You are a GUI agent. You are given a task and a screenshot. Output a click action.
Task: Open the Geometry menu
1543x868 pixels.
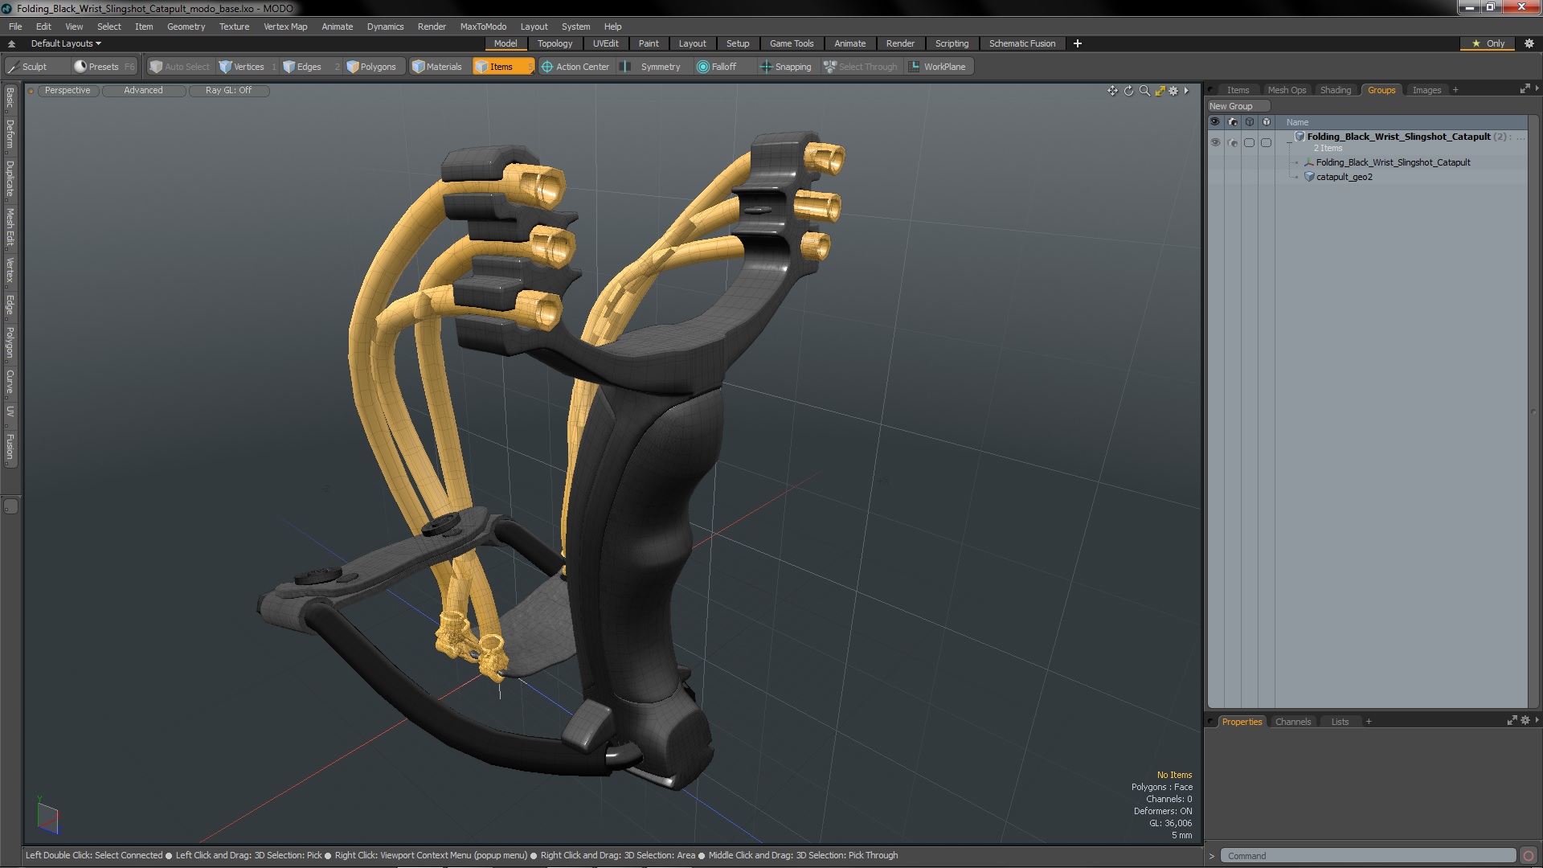click(x=186, y=27)
